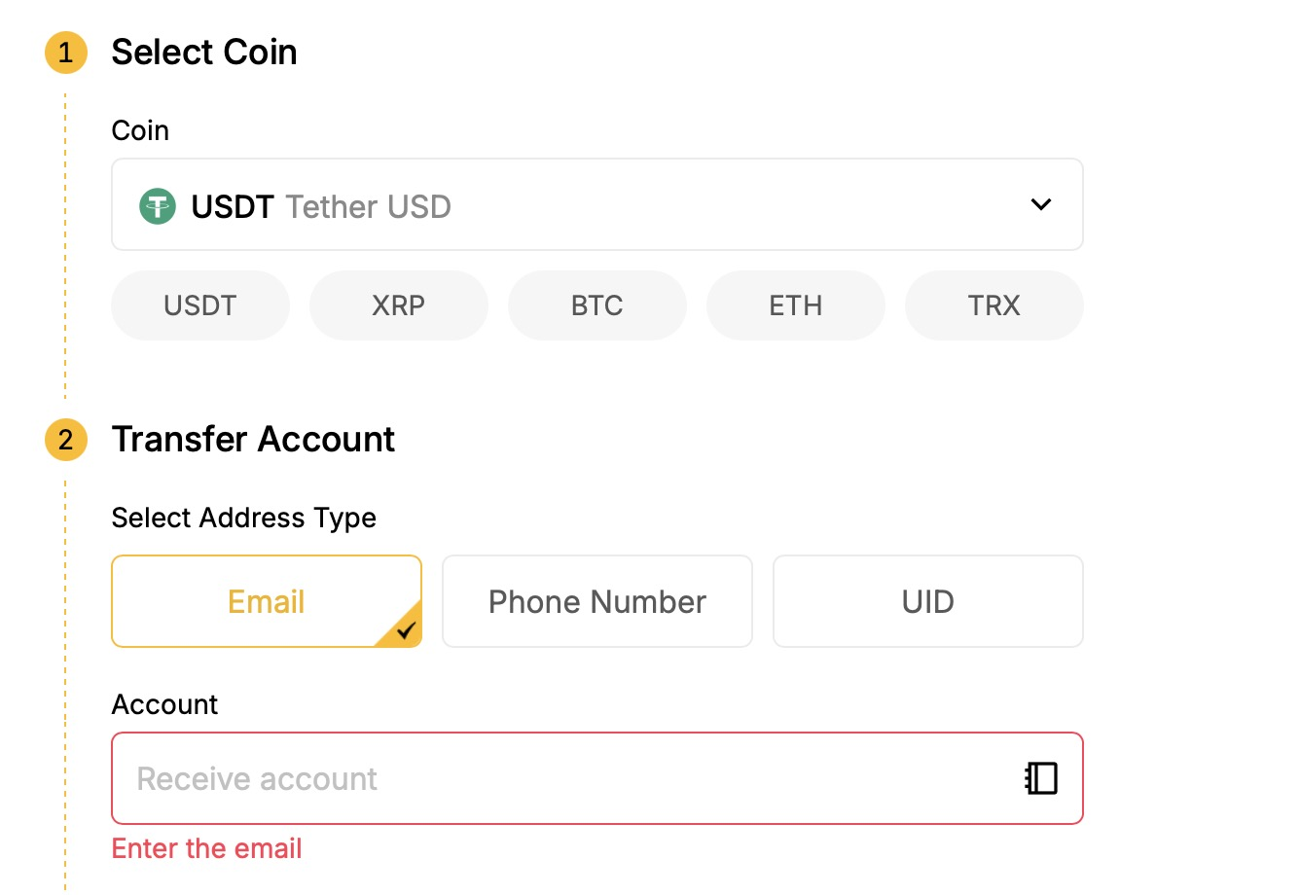Click the Transfer Account heading
This screenshot has height=895, width=1300.
pyautogui.click(x=253, y=440)
